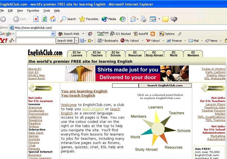Click the Google toolbar highlighter pen icon
Screen dimensions: 227x159
point(180,34)
